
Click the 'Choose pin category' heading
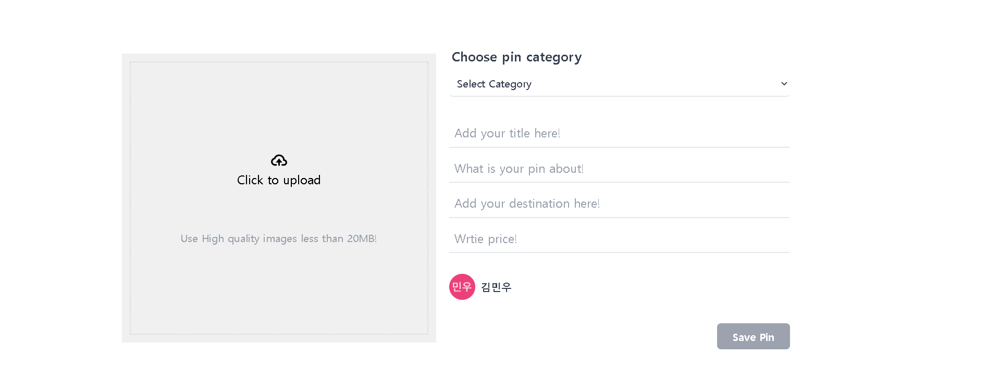[516, 57]
